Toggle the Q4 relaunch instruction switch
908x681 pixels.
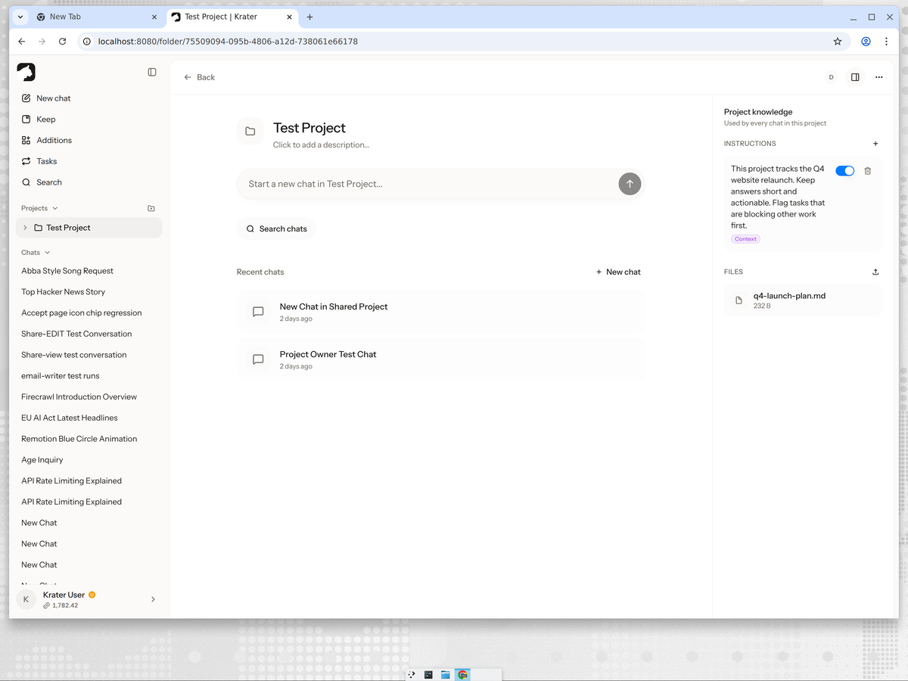click(844, 171)
